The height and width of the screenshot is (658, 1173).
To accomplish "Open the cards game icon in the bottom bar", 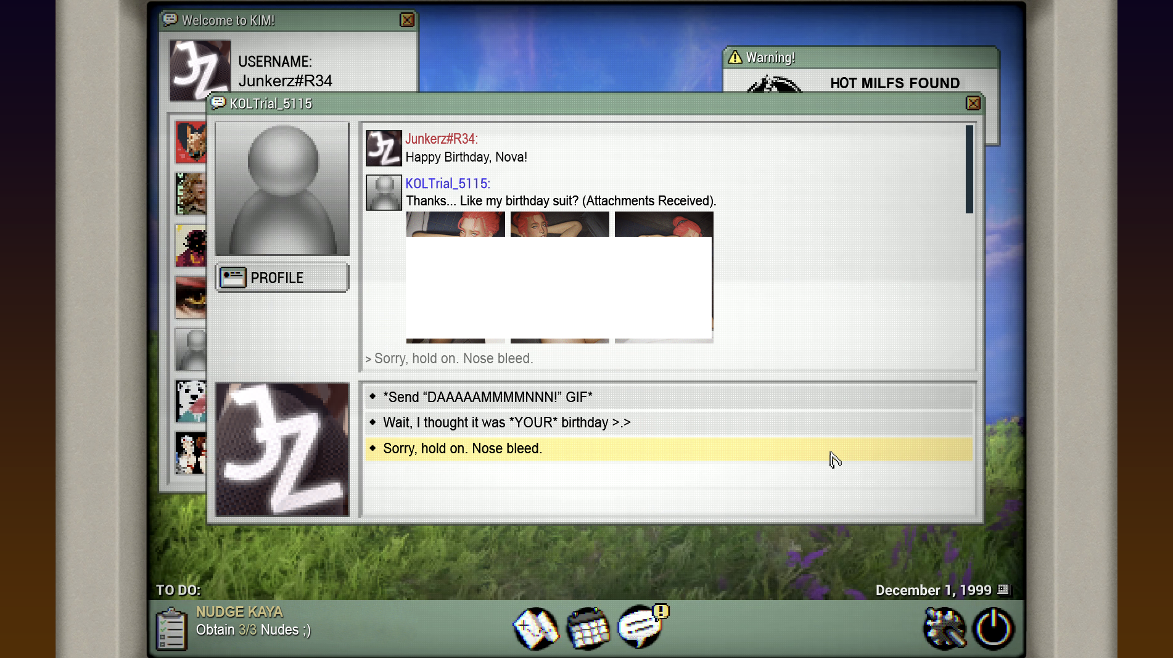I will click(x=536, y=628).
